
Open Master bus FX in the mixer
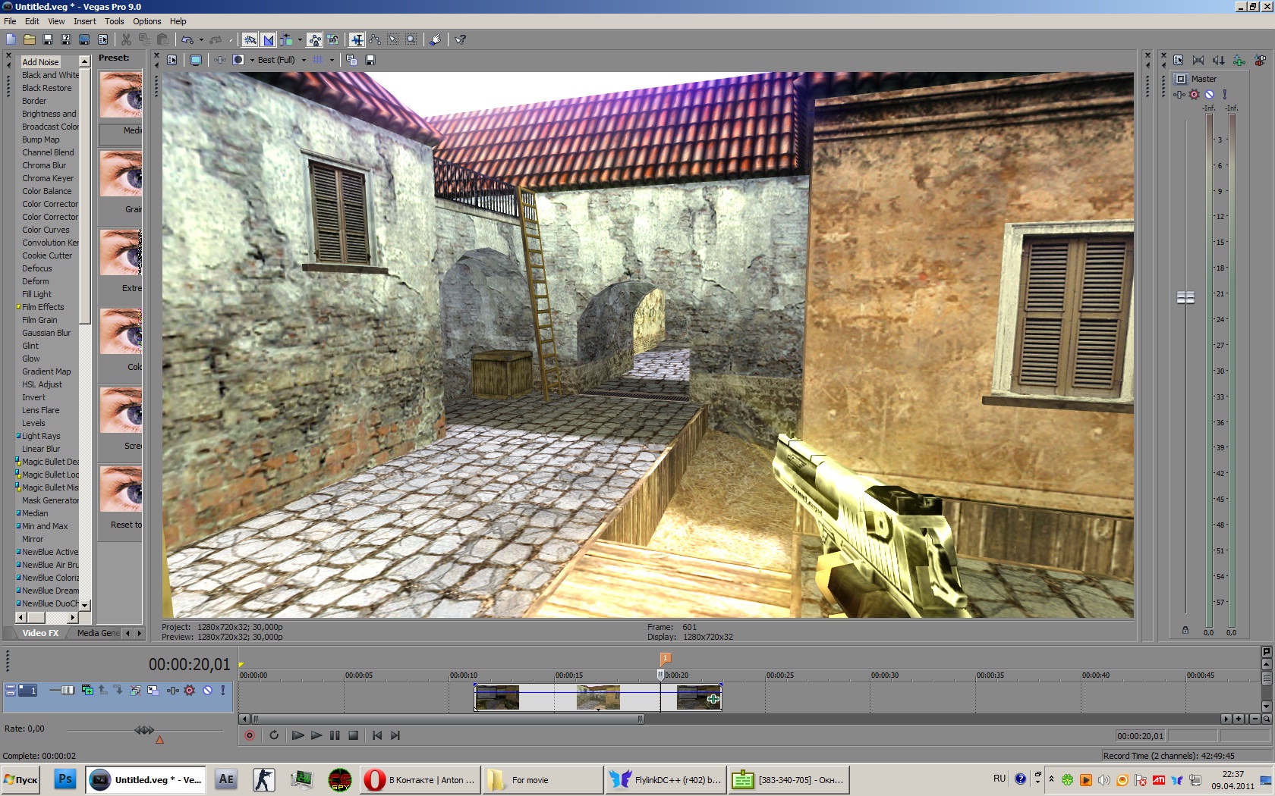(x=1179, y=95)
